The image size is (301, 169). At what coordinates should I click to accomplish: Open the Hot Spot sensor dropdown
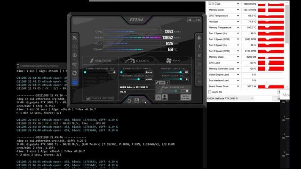point(238,22)
